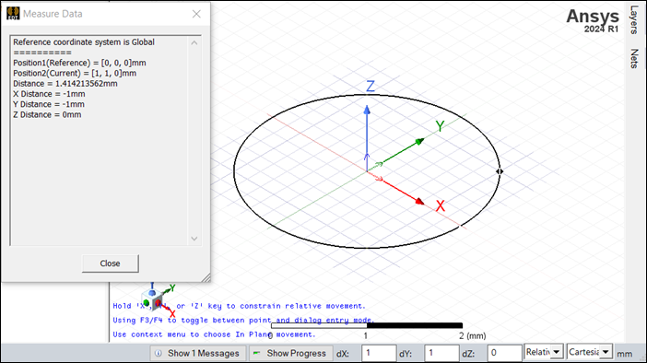Click the dX input field
647x363 pixels.
pyautogui.click(x=379, y=353)
